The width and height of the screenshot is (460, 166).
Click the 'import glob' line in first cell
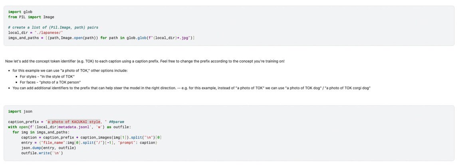tap(17, 12)
